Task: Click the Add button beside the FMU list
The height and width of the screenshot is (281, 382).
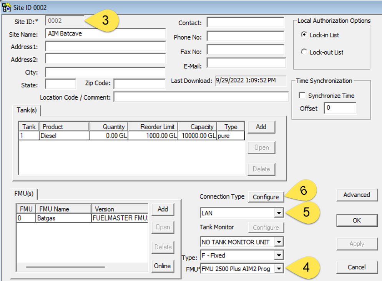Action: [x=163, y=209]
